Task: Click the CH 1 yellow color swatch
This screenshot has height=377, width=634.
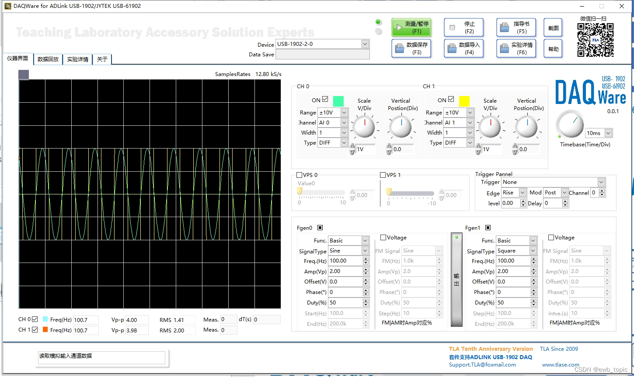Action: click(464, 101)
